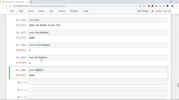Viewport: 179px width, 100px height.
Task: Click the Julia 1.2.0 kernel name
Action: pos(162,11)
